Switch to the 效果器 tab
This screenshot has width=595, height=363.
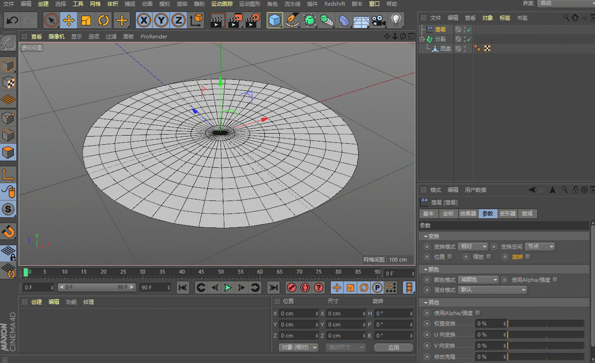[467, 213]
